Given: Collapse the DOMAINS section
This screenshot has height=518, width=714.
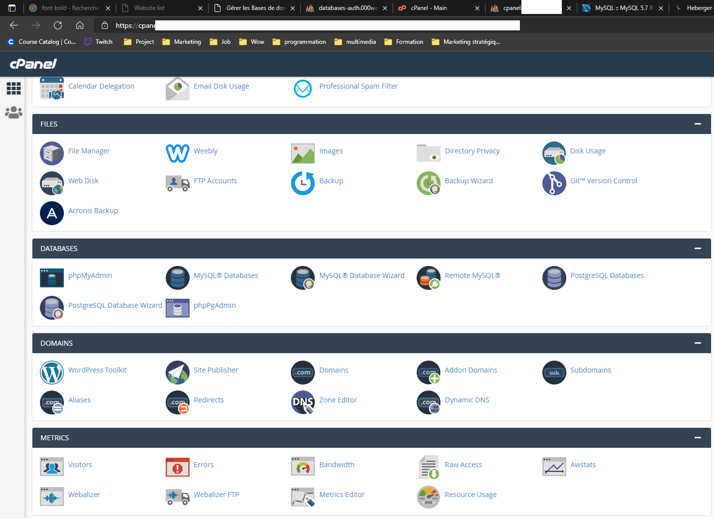Looking at the screenshot, I should [x=698, y=343].
